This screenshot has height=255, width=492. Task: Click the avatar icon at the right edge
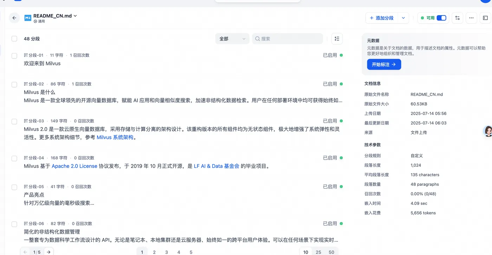(488, 131)
